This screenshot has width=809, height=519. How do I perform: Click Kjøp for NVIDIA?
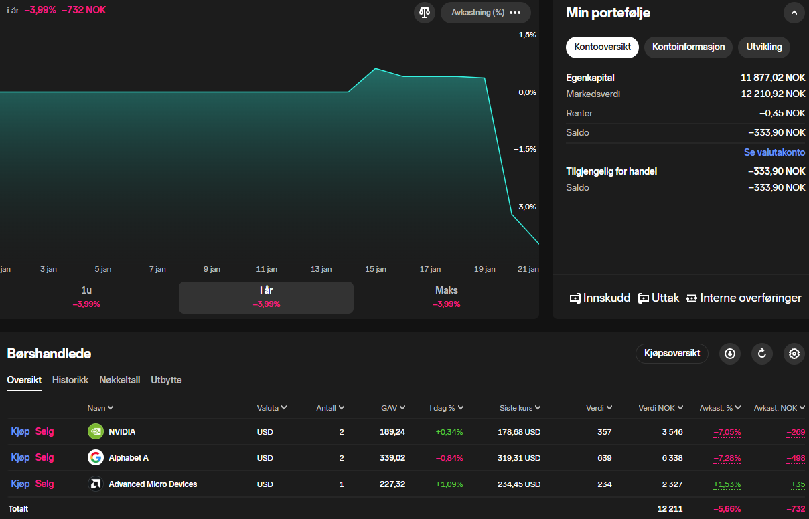tap(20, 432)
